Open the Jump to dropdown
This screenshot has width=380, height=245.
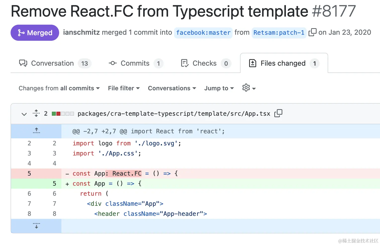[219, 88]
